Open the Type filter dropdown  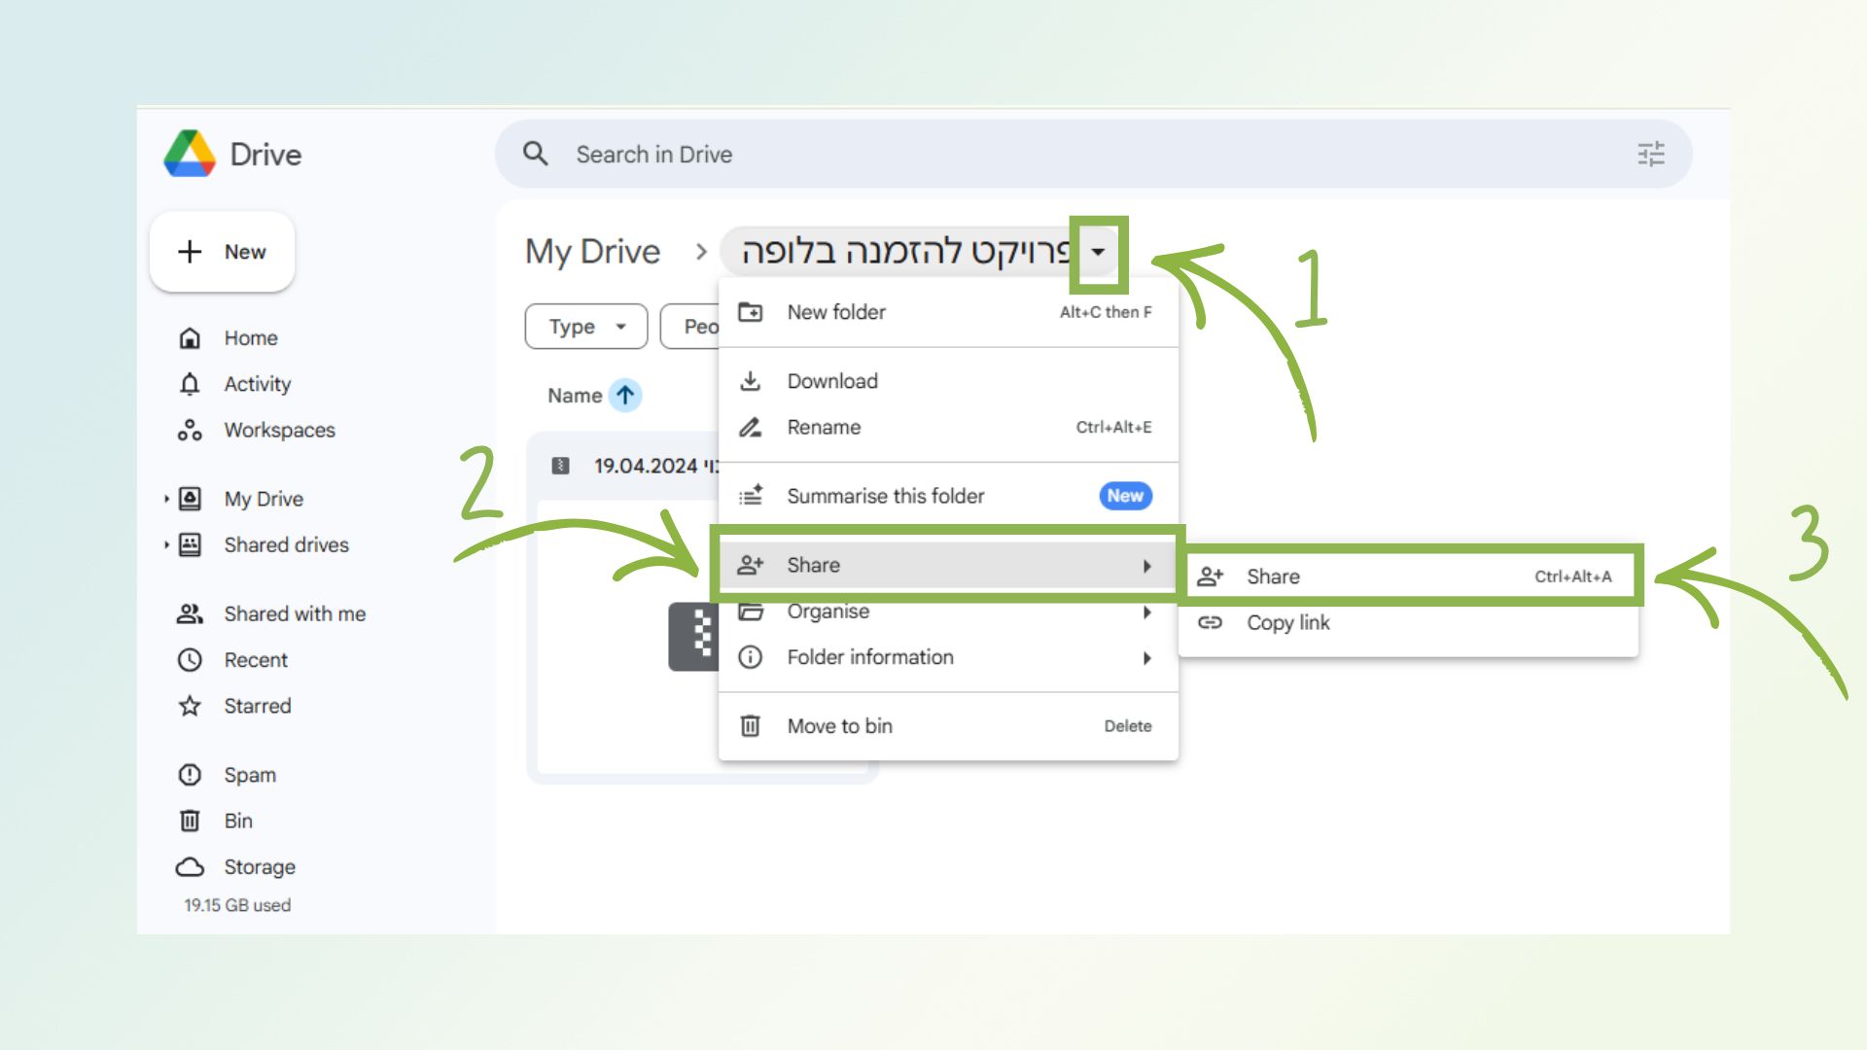tap(585, 327)
